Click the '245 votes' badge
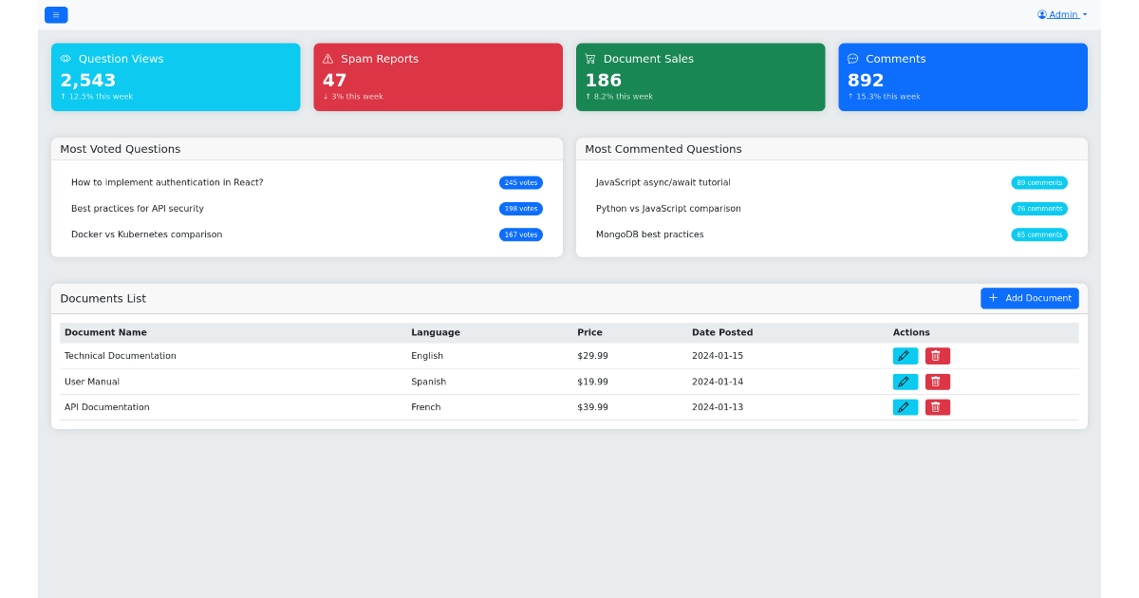Screen dimensions: 1139x598 (520, 182)
